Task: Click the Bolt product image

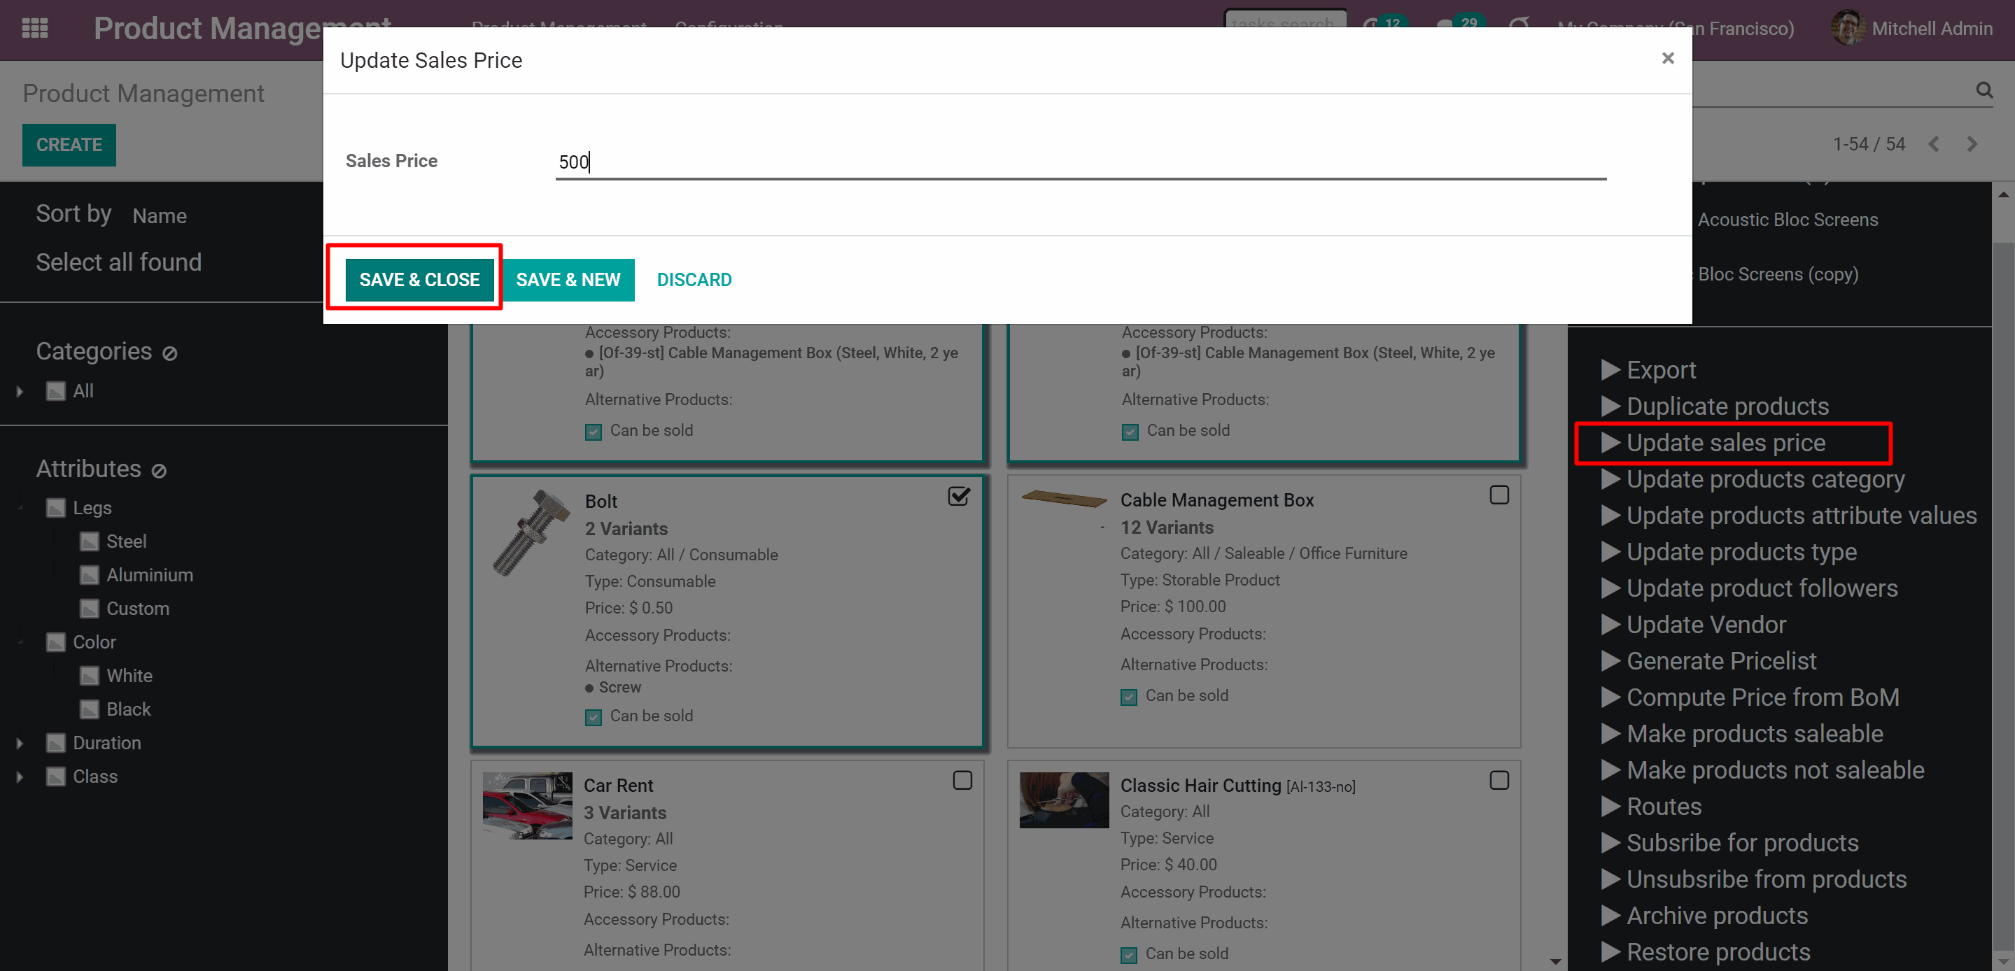Action: [x=531, y=534]
